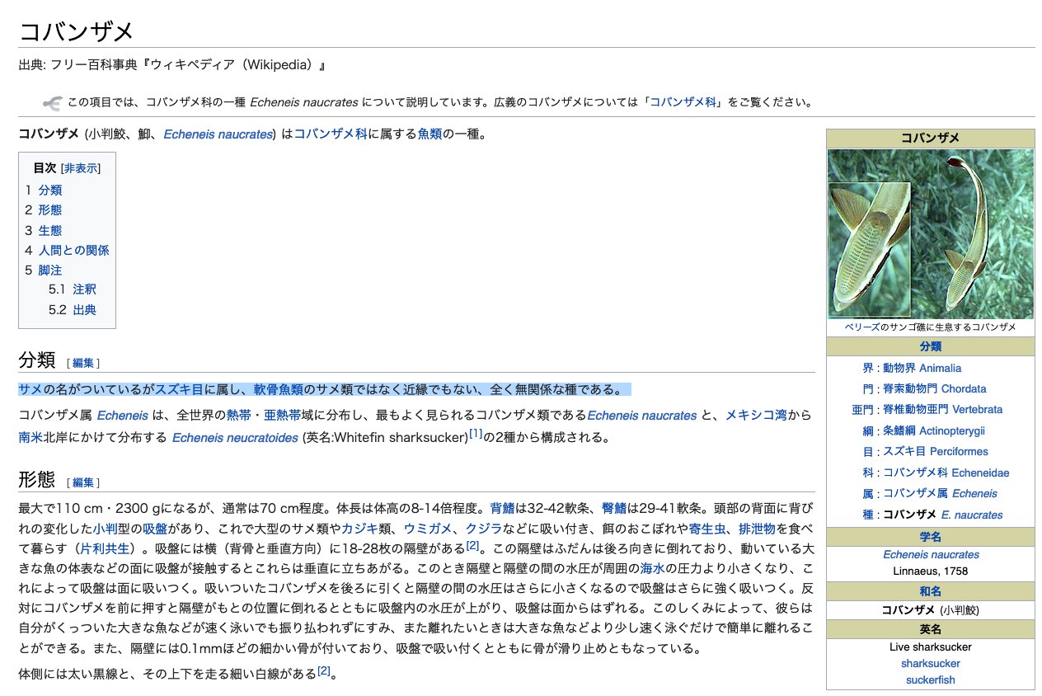Viewport: 1042px width, 696px height.
Task: Open the 海水 link
Action: coord(652,568)
